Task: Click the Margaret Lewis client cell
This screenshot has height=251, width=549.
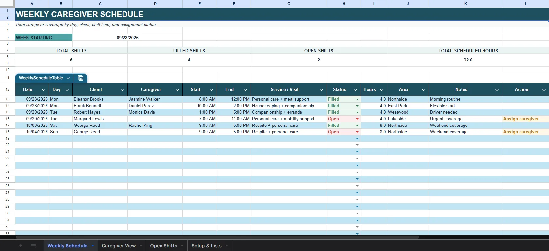Action: click(x=100, y=119)
